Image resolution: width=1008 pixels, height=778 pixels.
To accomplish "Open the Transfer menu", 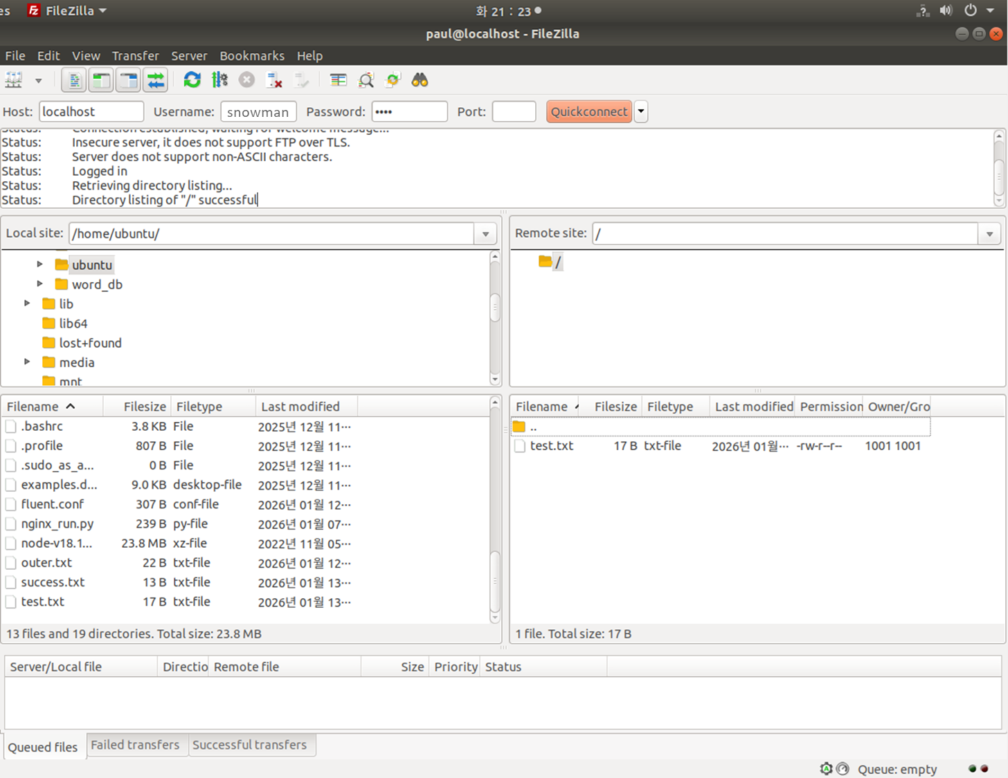I will coord(136,56).
